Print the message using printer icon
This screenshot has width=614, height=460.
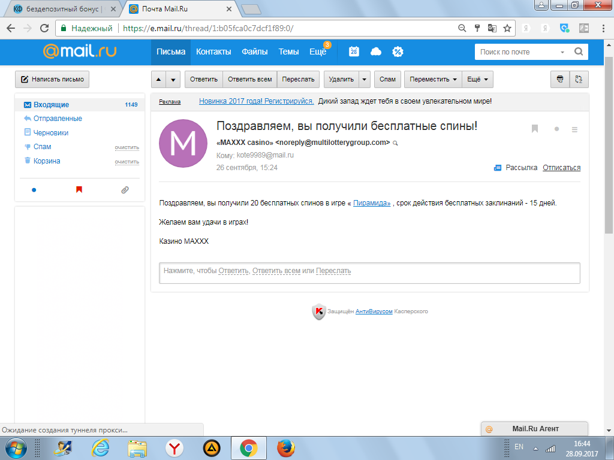click(560, 79)
